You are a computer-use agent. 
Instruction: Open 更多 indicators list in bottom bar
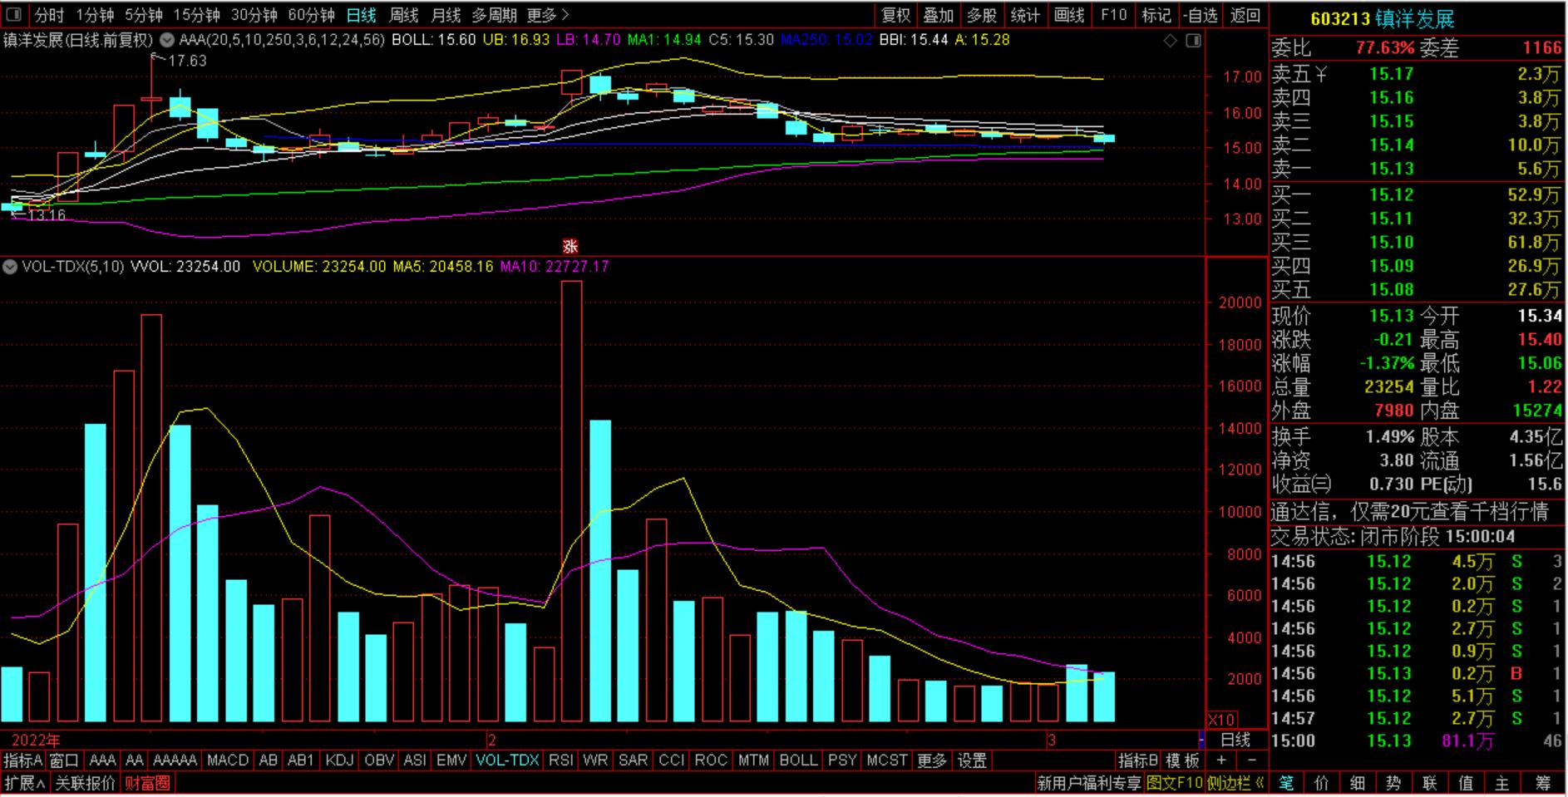click(x=932, y=760)
